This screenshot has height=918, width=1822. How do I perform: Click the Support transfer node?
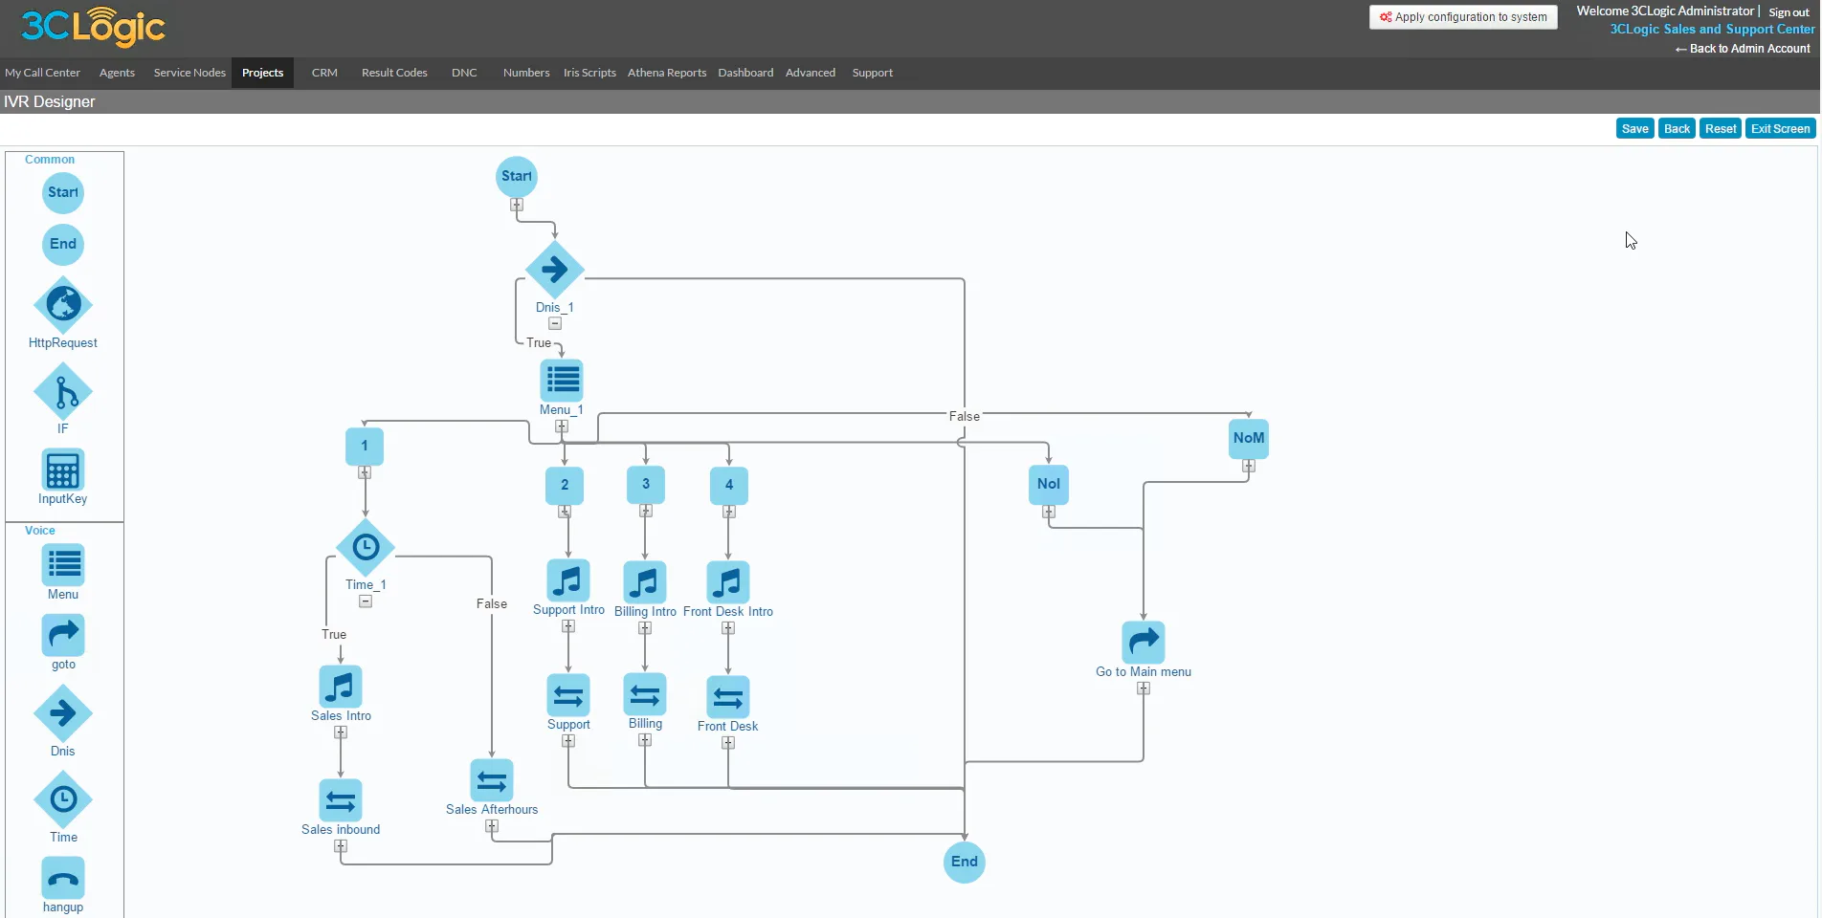568,695
